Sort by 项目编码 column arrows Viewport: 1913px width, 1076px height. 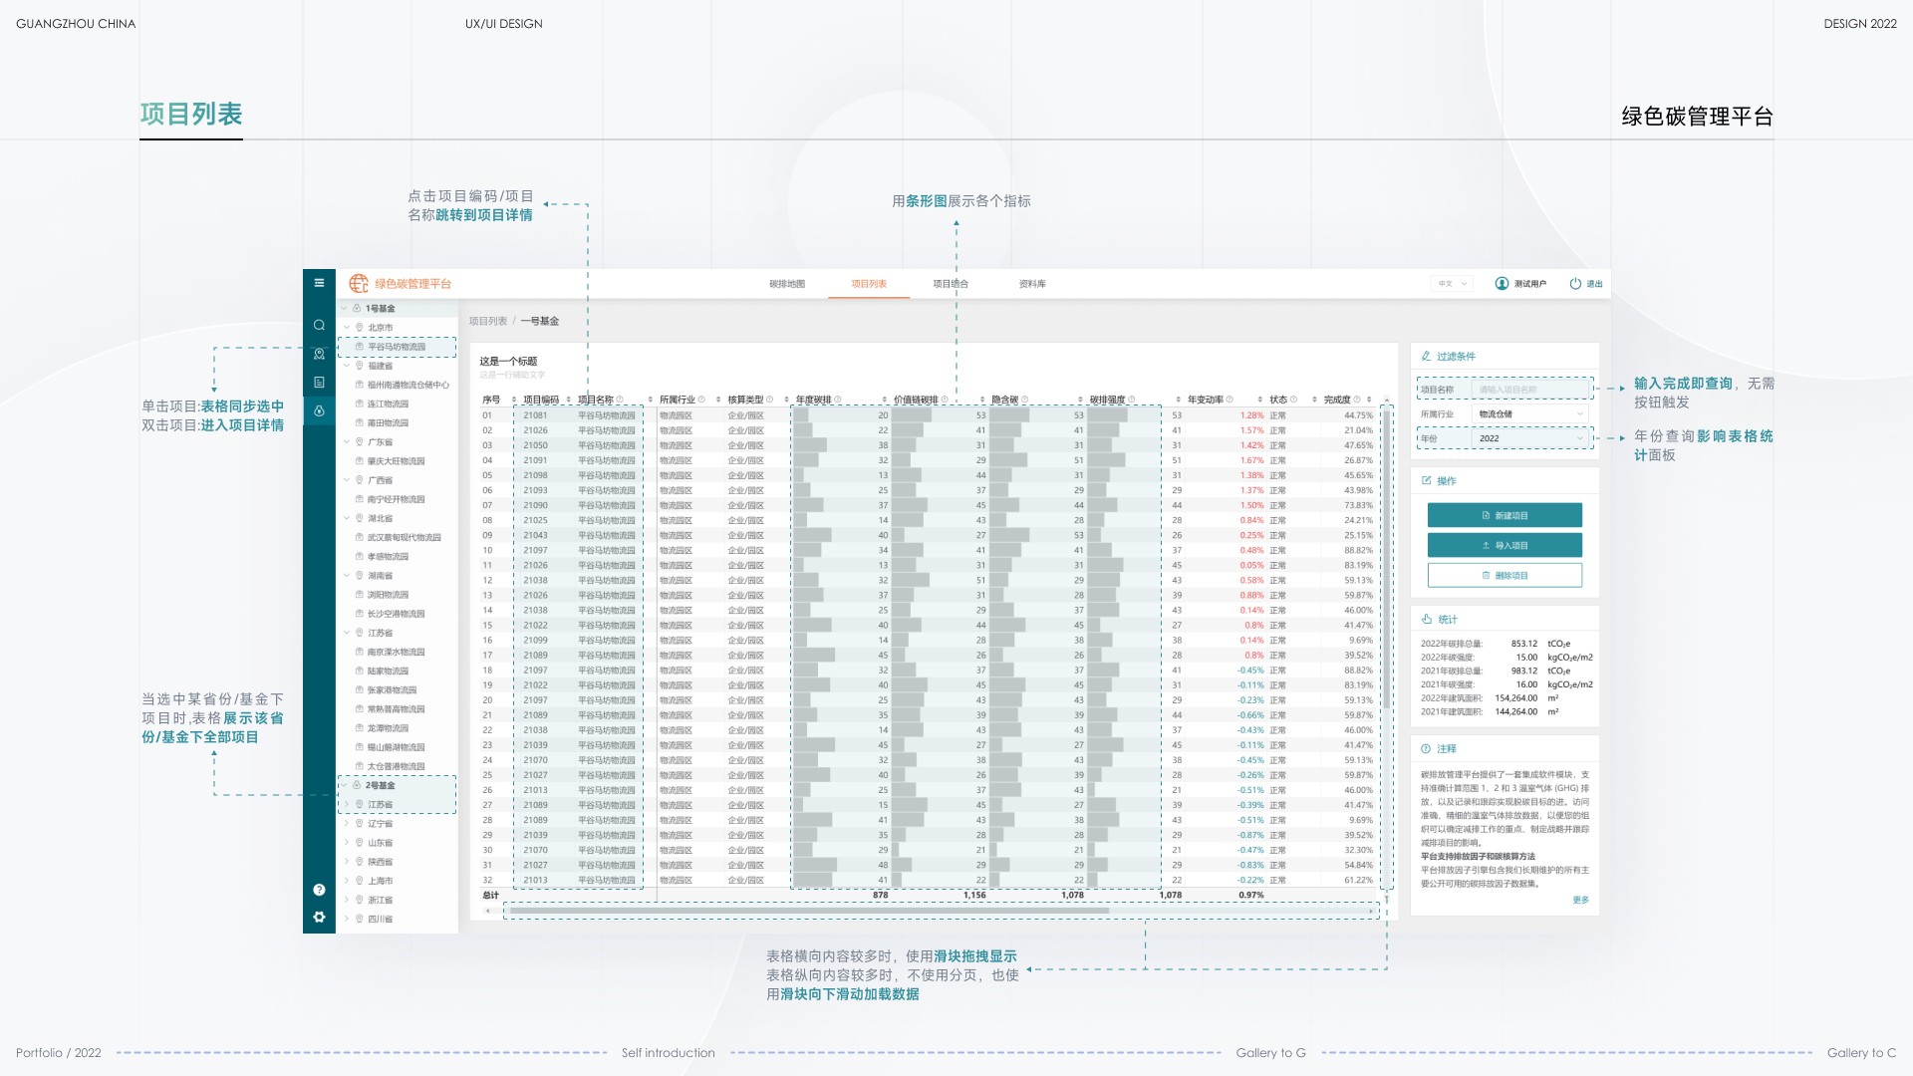pos(569,400)
